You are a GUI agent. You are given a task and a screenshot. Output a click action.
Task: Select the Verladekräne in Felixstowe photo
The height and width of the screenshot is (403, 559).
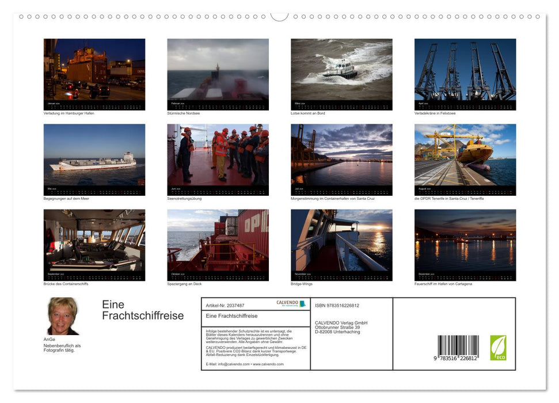point(465,70)
